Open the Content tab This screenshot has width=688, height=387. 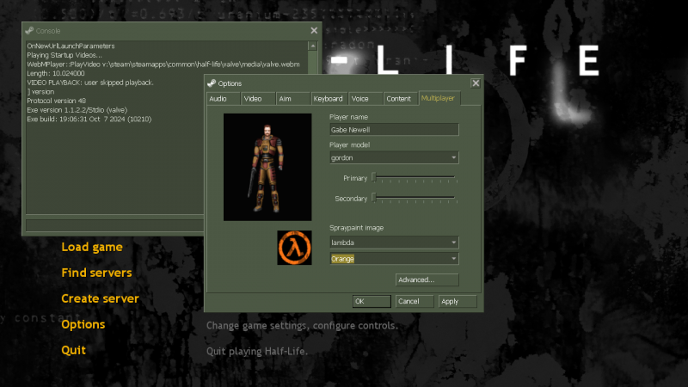(x=401, y=99)
